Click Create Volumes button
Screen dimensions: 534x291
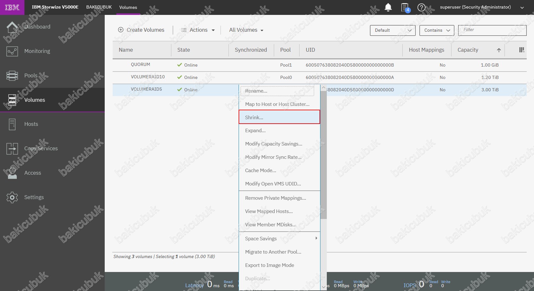pyautogui.click(x=141, y=30)
